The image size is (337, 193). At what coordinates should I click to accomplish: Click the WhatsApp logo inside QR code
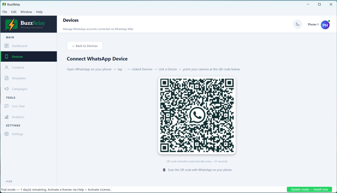coord(197,116)
